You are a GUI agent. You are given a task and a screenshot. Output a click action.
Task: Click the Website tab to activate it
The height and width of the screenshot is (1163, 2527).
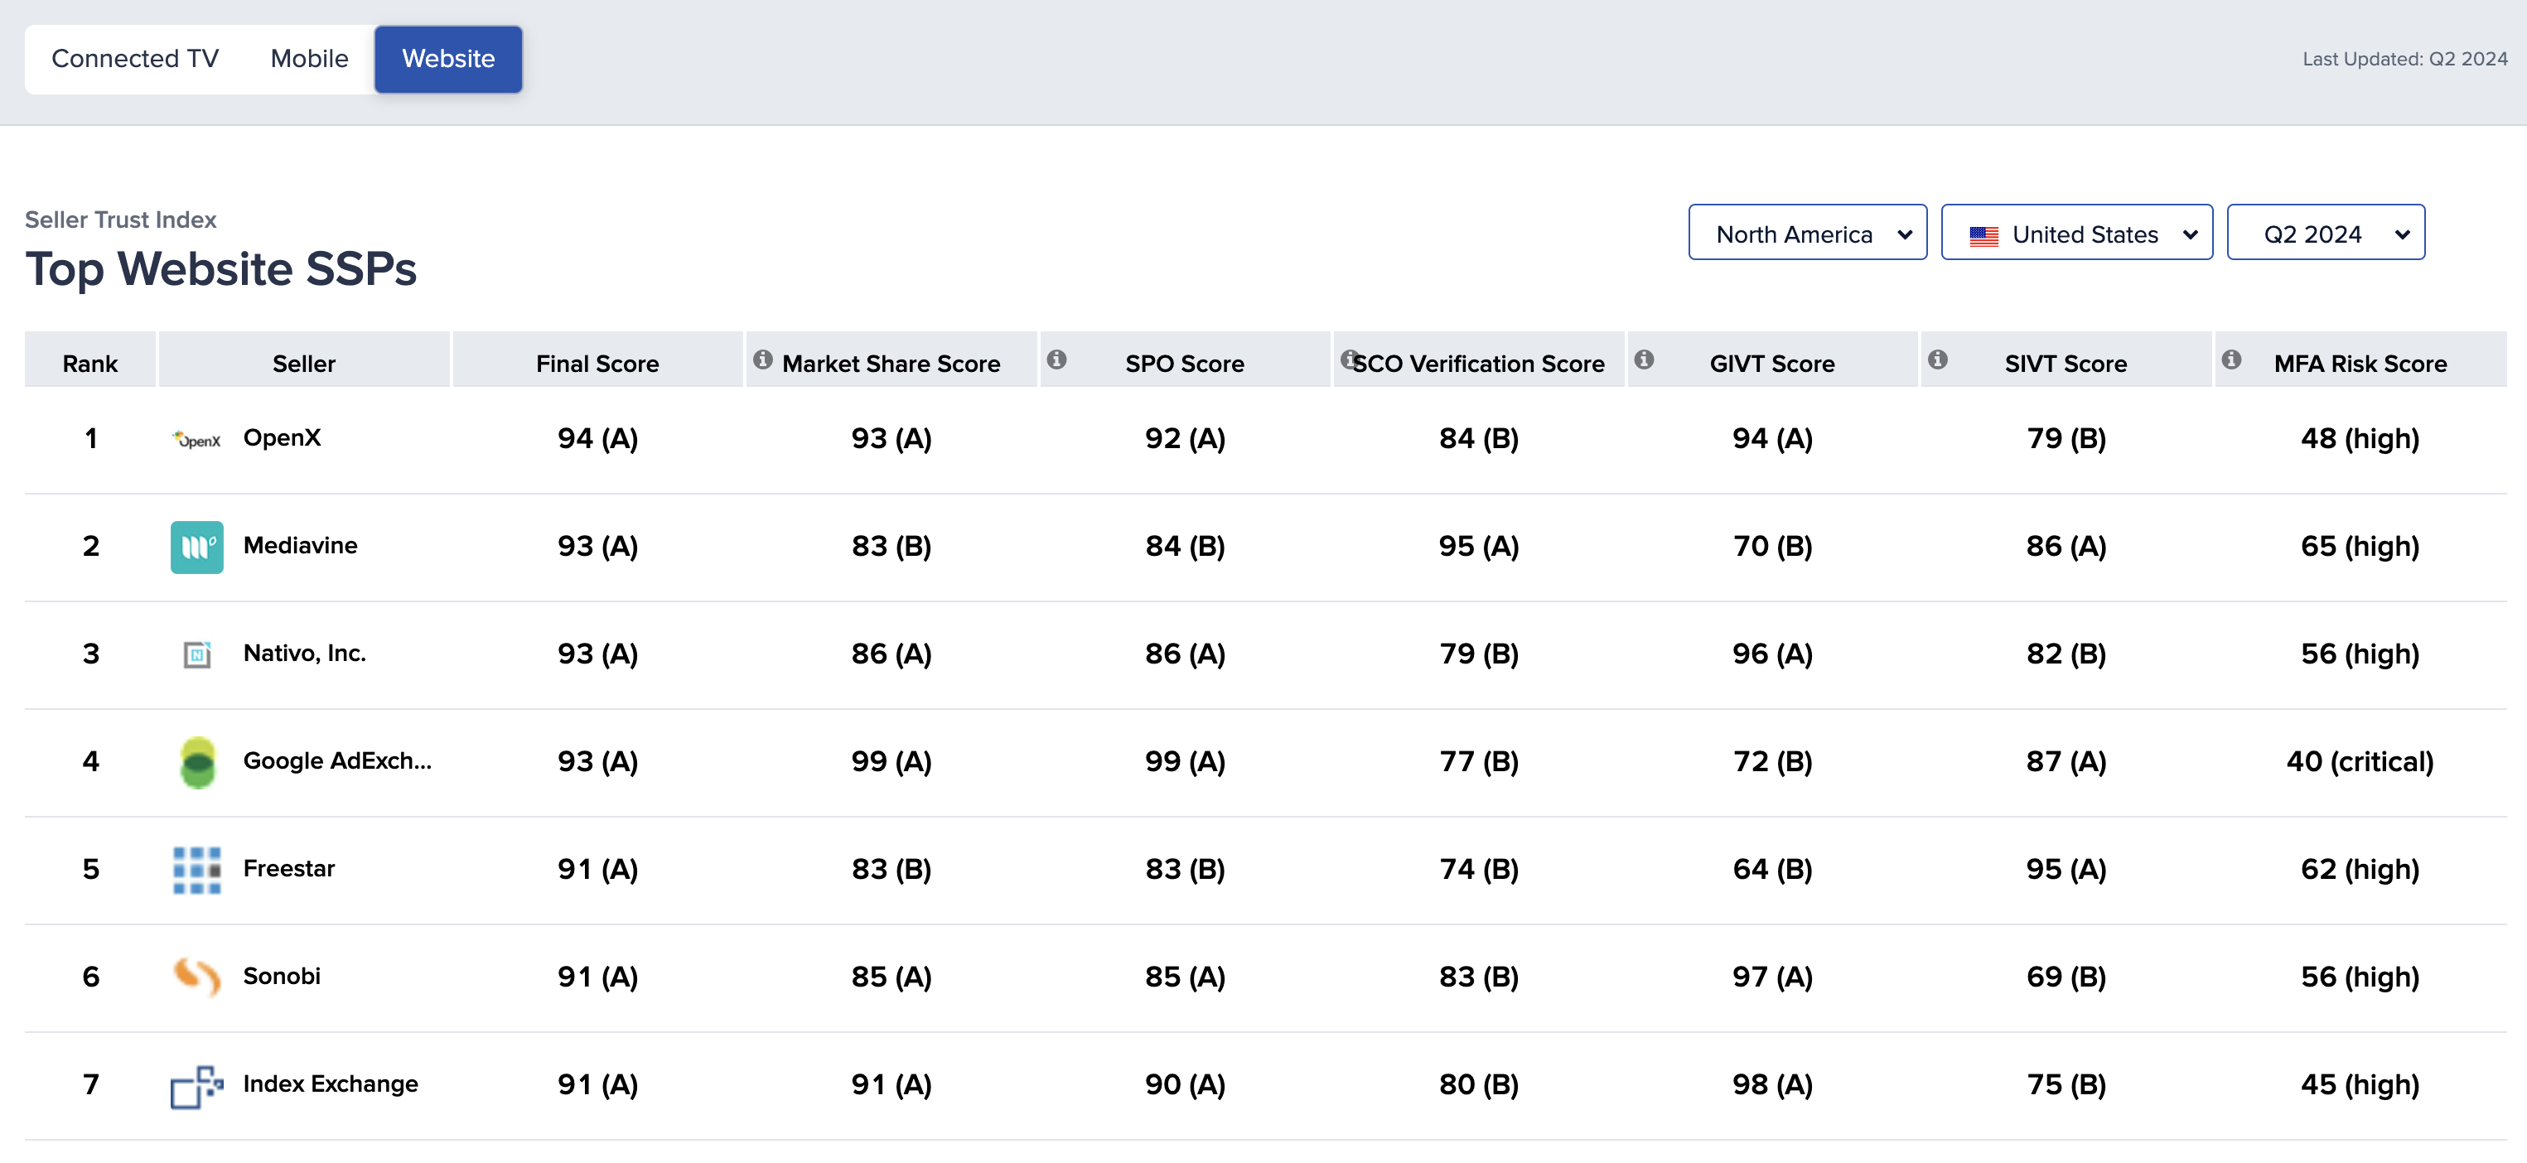pyautogui.click(x=448, y=56)
